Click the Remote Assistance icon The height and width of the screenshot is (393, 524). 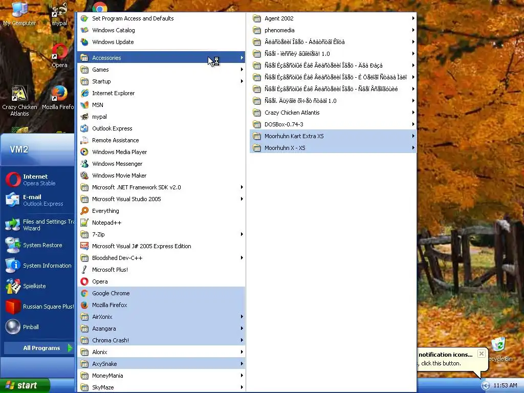[x=84, y=140]
